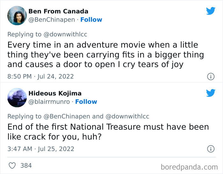Click the 384 likes count
This screenshot has width=223, height=174.
tap(26, 165)
